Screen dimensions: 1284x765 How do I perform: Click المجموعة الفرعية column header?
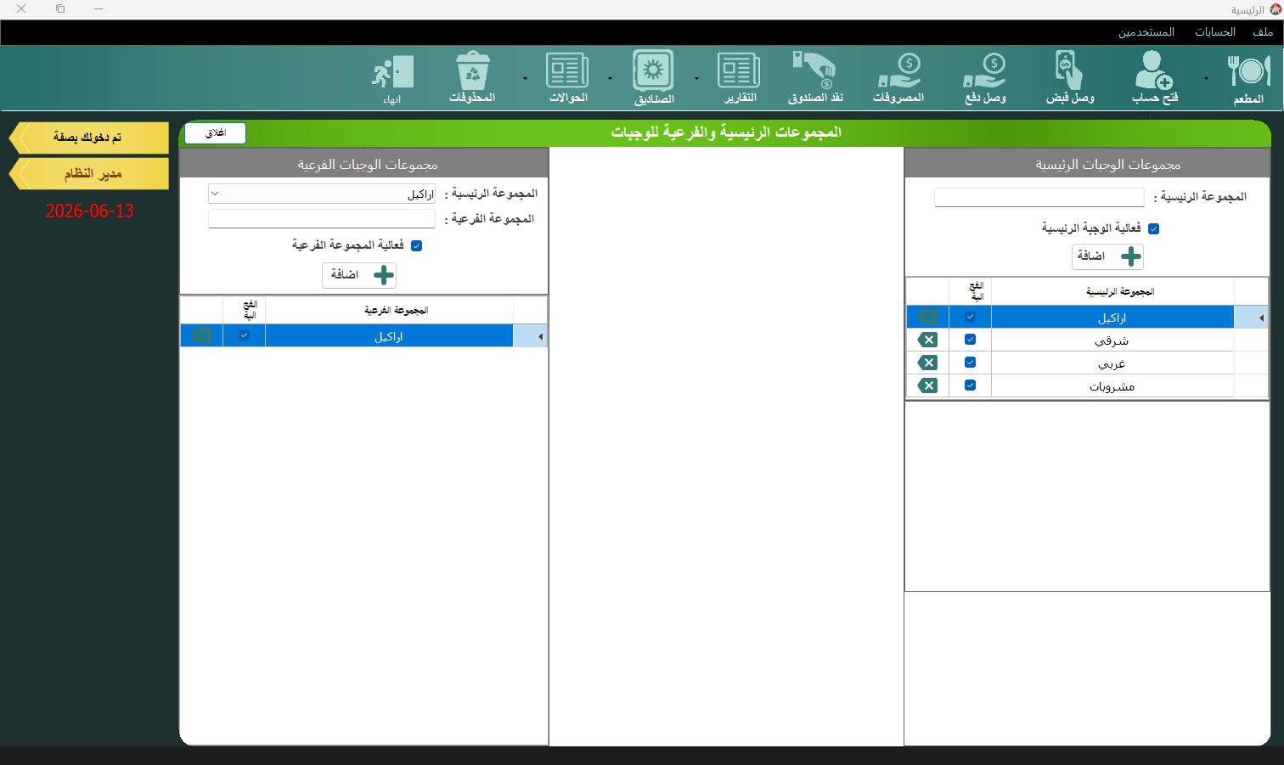pyautogui.click(x=389, y=310)
